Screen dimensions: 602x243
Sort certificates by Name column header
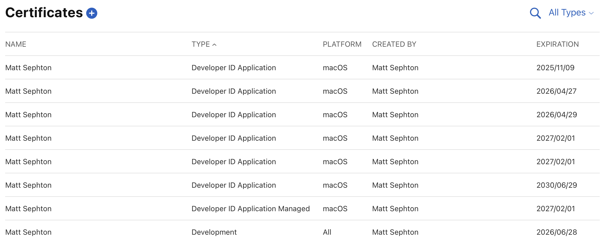(x=16, y=44)
